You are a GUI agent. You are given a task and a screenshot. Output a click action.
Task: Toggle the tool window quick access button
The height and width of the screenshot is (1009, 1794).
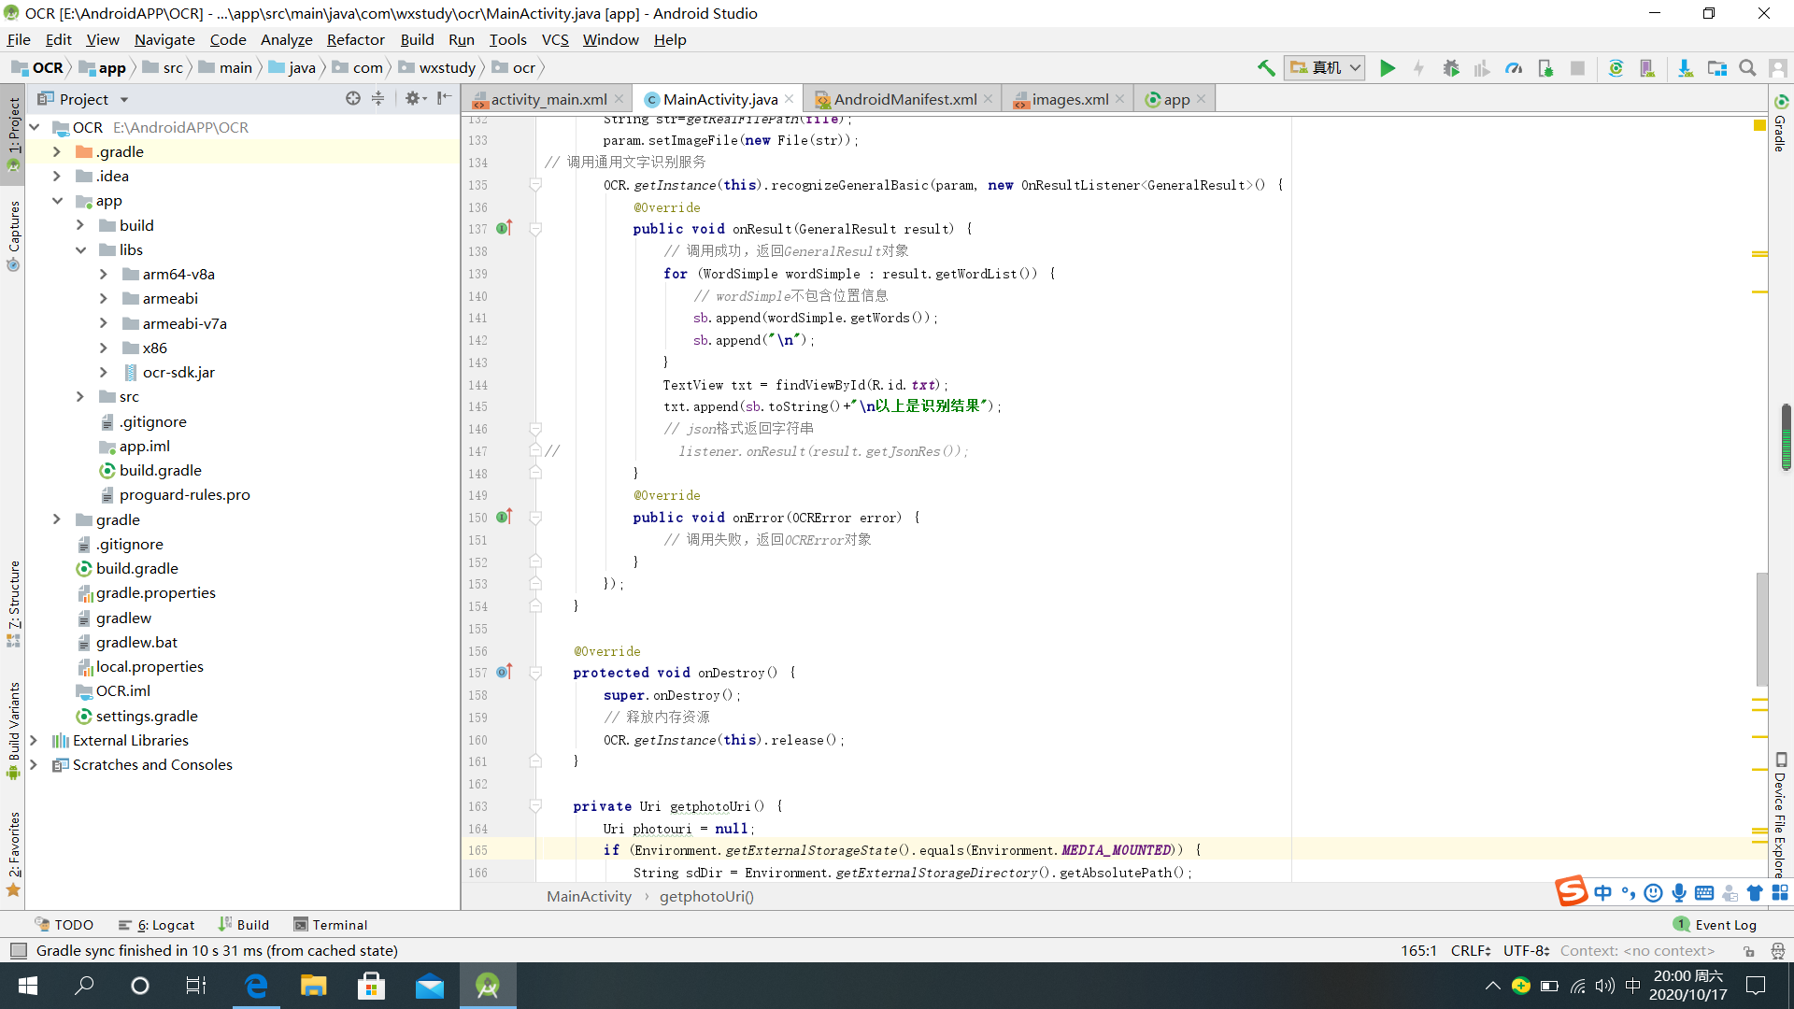coord(18,951)
